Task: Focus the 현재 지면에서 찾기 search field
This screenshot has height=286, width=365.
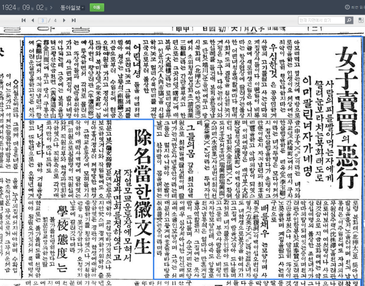Action: click(320, 20)
